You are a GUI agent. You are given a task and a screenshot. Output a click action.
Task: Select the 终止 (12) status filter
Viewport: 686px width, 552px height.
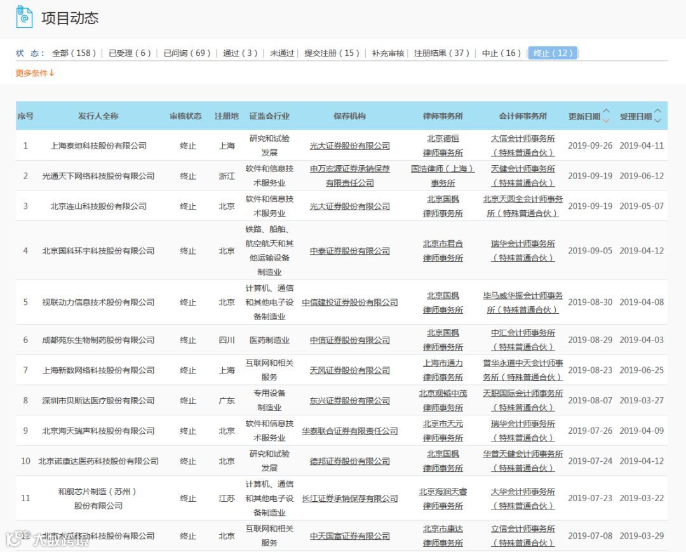[553, 53]
